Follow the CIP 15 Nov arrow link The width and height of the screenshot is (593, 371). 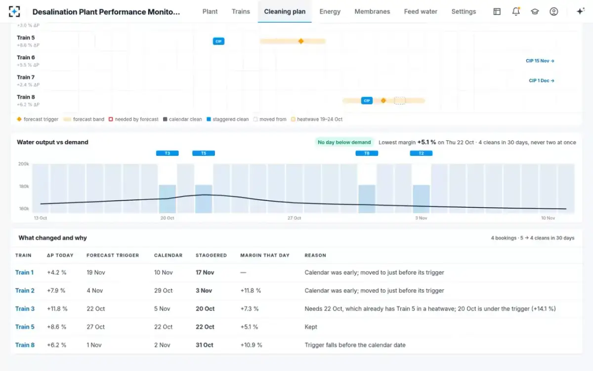click(540, 61)
